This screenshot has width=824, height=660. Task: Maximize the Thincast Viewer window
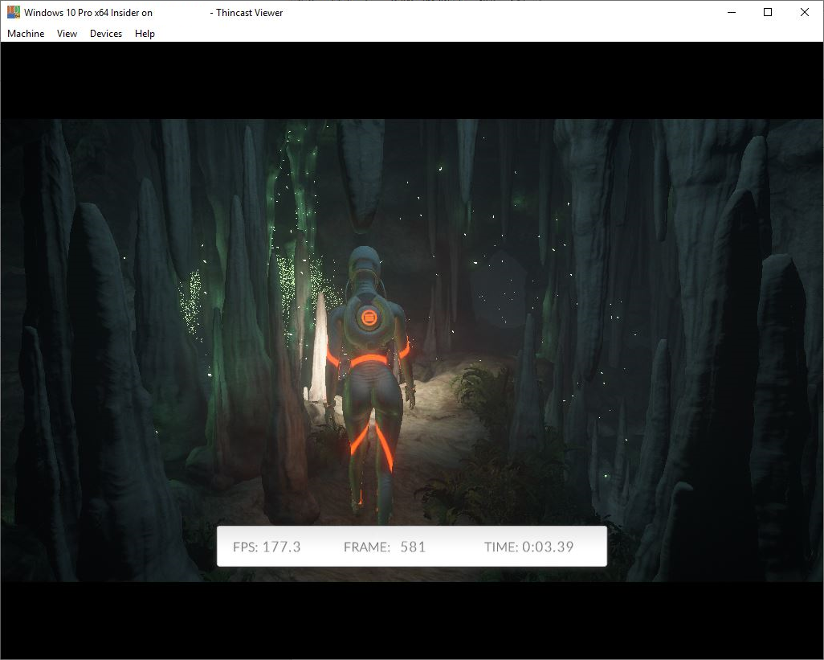coord(768,12)
